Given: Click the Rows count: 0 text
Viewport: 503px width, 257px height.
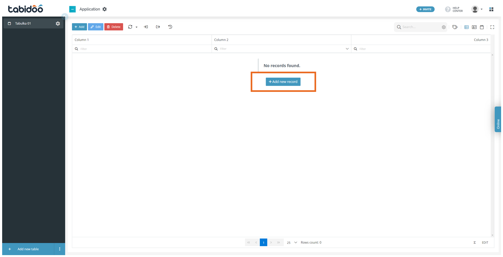Looking at the screenshot, I should [x=311, y=242].
